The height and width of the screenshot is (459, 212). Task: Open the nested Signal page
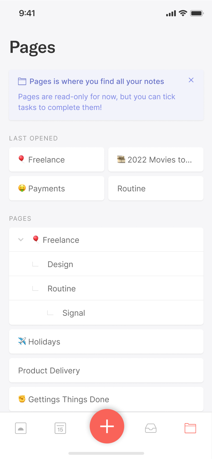click(74, 313)
